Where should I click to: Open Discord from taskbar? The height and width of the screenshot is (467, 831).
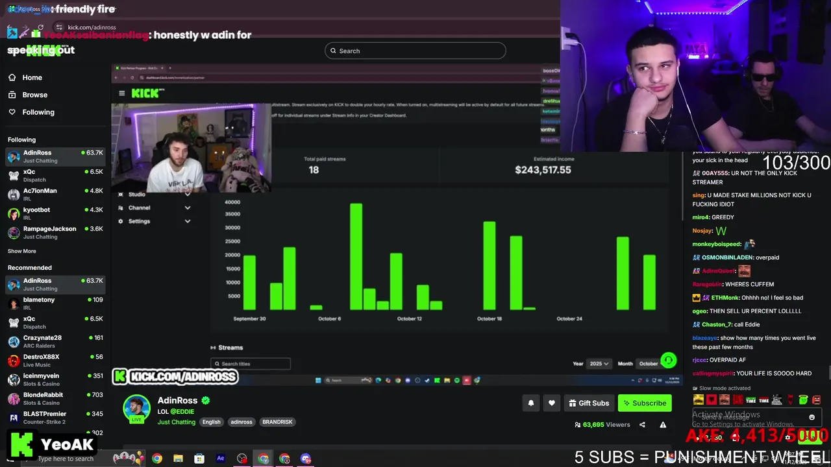pyautogui.click(x=306, y=459)
